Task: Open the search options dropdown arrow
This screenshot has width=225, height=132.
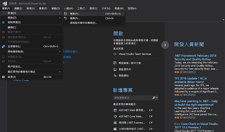Action: (157, 98)
